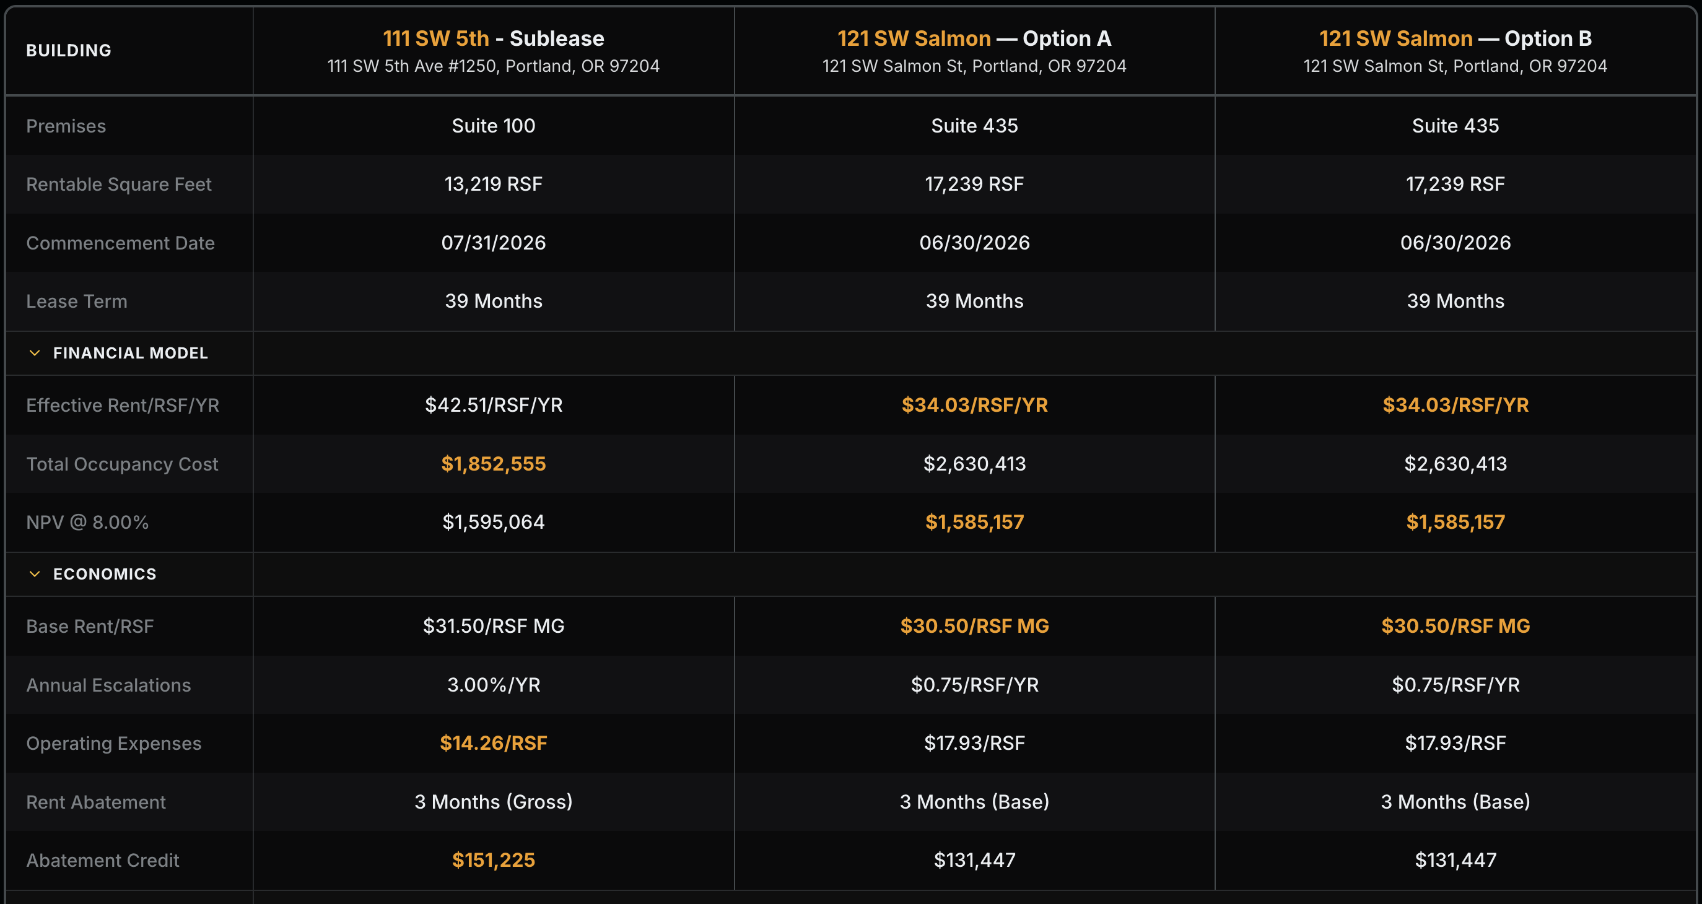The height and width of the screenshot is (904, 1702).
Task: Select the Rent Abatement row label
Action: click(x=96, y=802)
